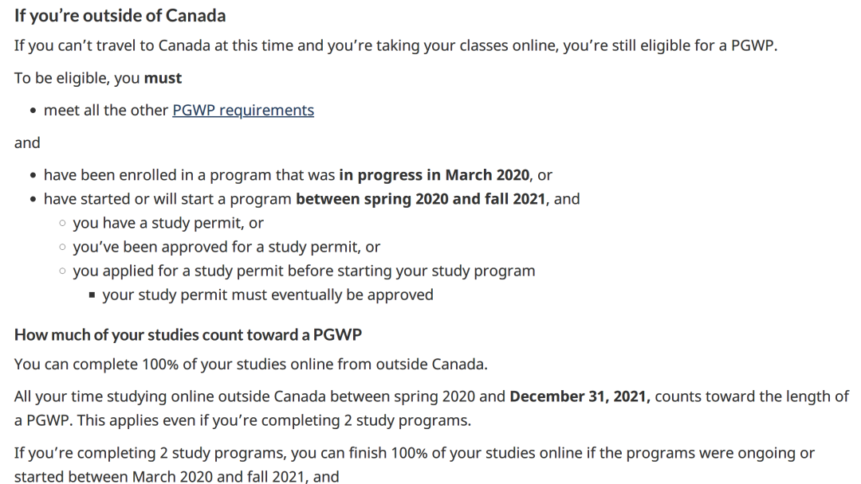This screenshot has width=861, height=484.
Task: Click the bold "December 31, 2021" date
Action: point(580,396)
